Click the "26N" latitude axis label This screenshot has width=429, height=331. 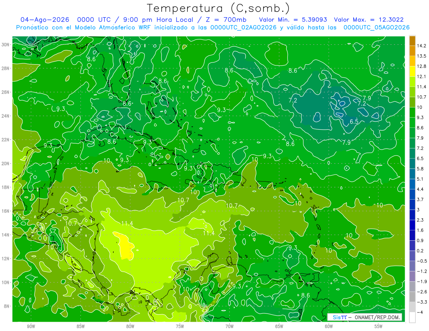coord(5,92)
